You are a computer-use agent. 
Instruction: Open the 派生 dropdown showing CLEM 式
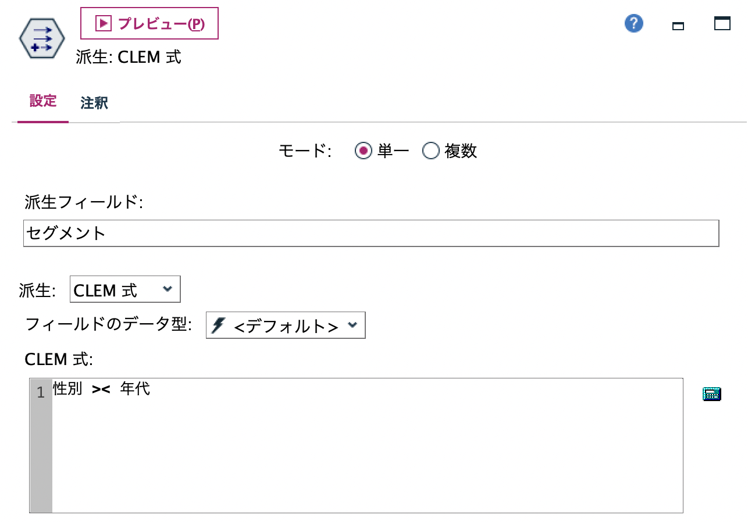(x=124, y=289)
